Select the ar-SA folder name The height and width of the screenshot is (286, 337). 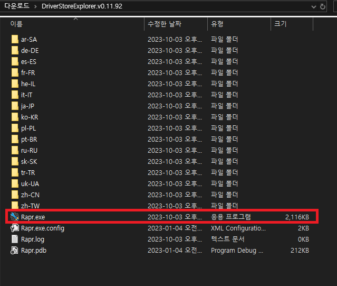click(29, 40)
